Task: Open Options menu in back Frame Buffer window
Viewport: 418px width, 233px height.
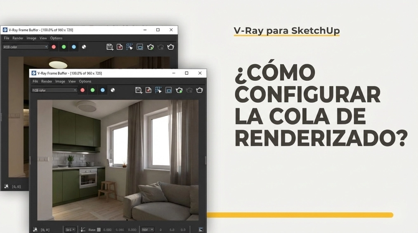Action: pos(56,38)
